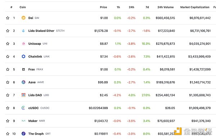216x139 pixels.
Task: Click The Graph logo icon
Action: 23,134
